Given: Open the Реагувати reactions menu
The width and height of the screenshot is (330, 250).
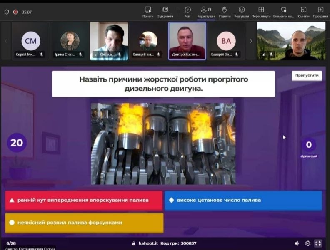Looking at the screenshot, I should [x=242, y=12].
